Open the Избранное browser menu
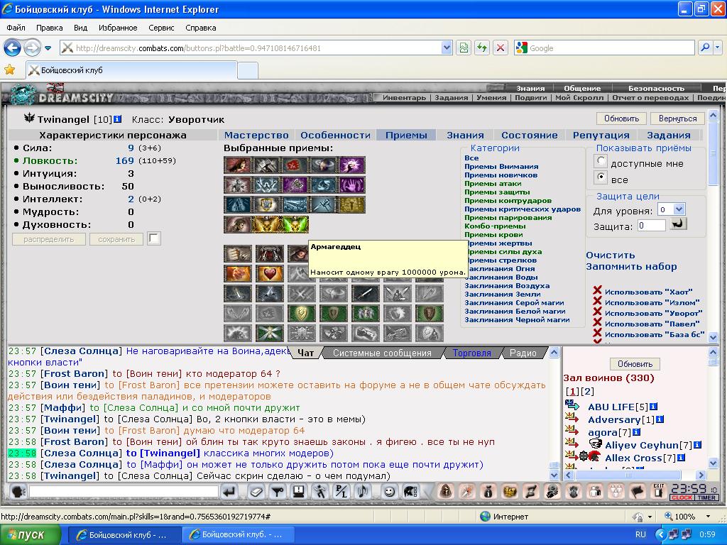Image resolution: width=727 pixels, height=545 pixels. (118, 28)
